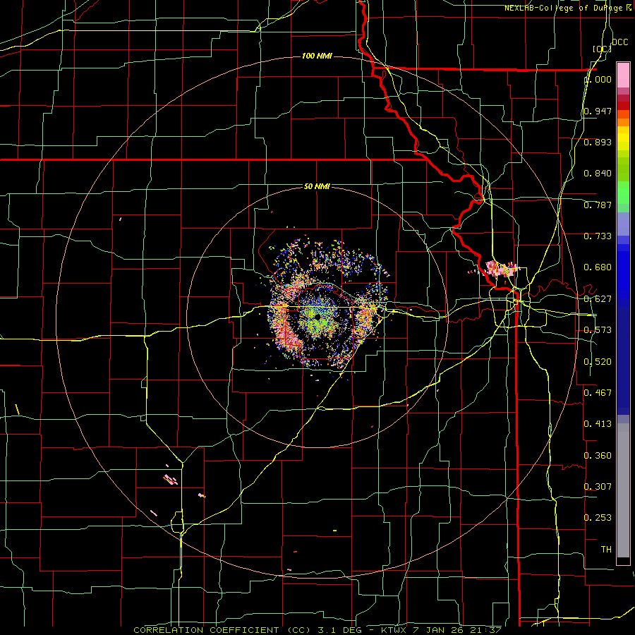Screen dimensions: 635x635
Task: Click the pink segment atop the color bar
Action: 623,75
